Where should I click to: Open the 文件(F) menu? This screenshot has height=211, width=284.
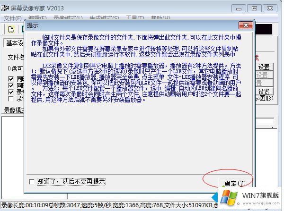(12, 18)
